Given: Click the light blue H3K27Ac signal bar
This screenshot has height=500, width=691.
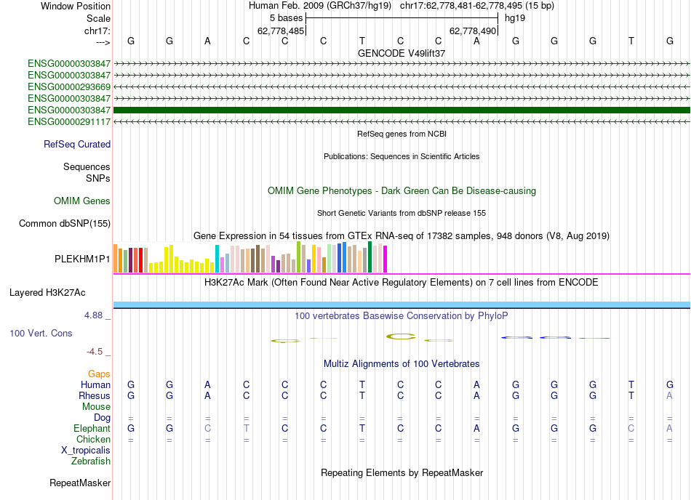Looking at the screenshot, I should (x=402, y=305).
